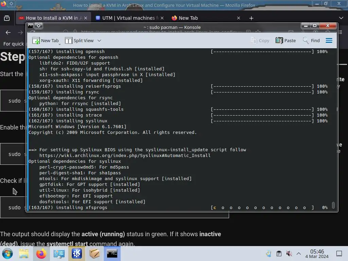
Task: Open the package box taskbar icon
Action: [94, 254]
